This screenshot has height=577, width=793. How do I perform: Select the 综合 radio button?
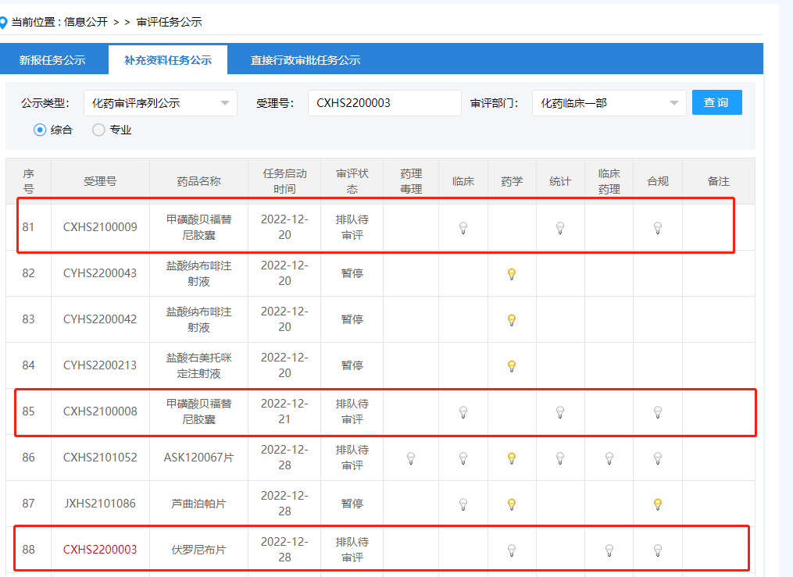tap(40, 130)
